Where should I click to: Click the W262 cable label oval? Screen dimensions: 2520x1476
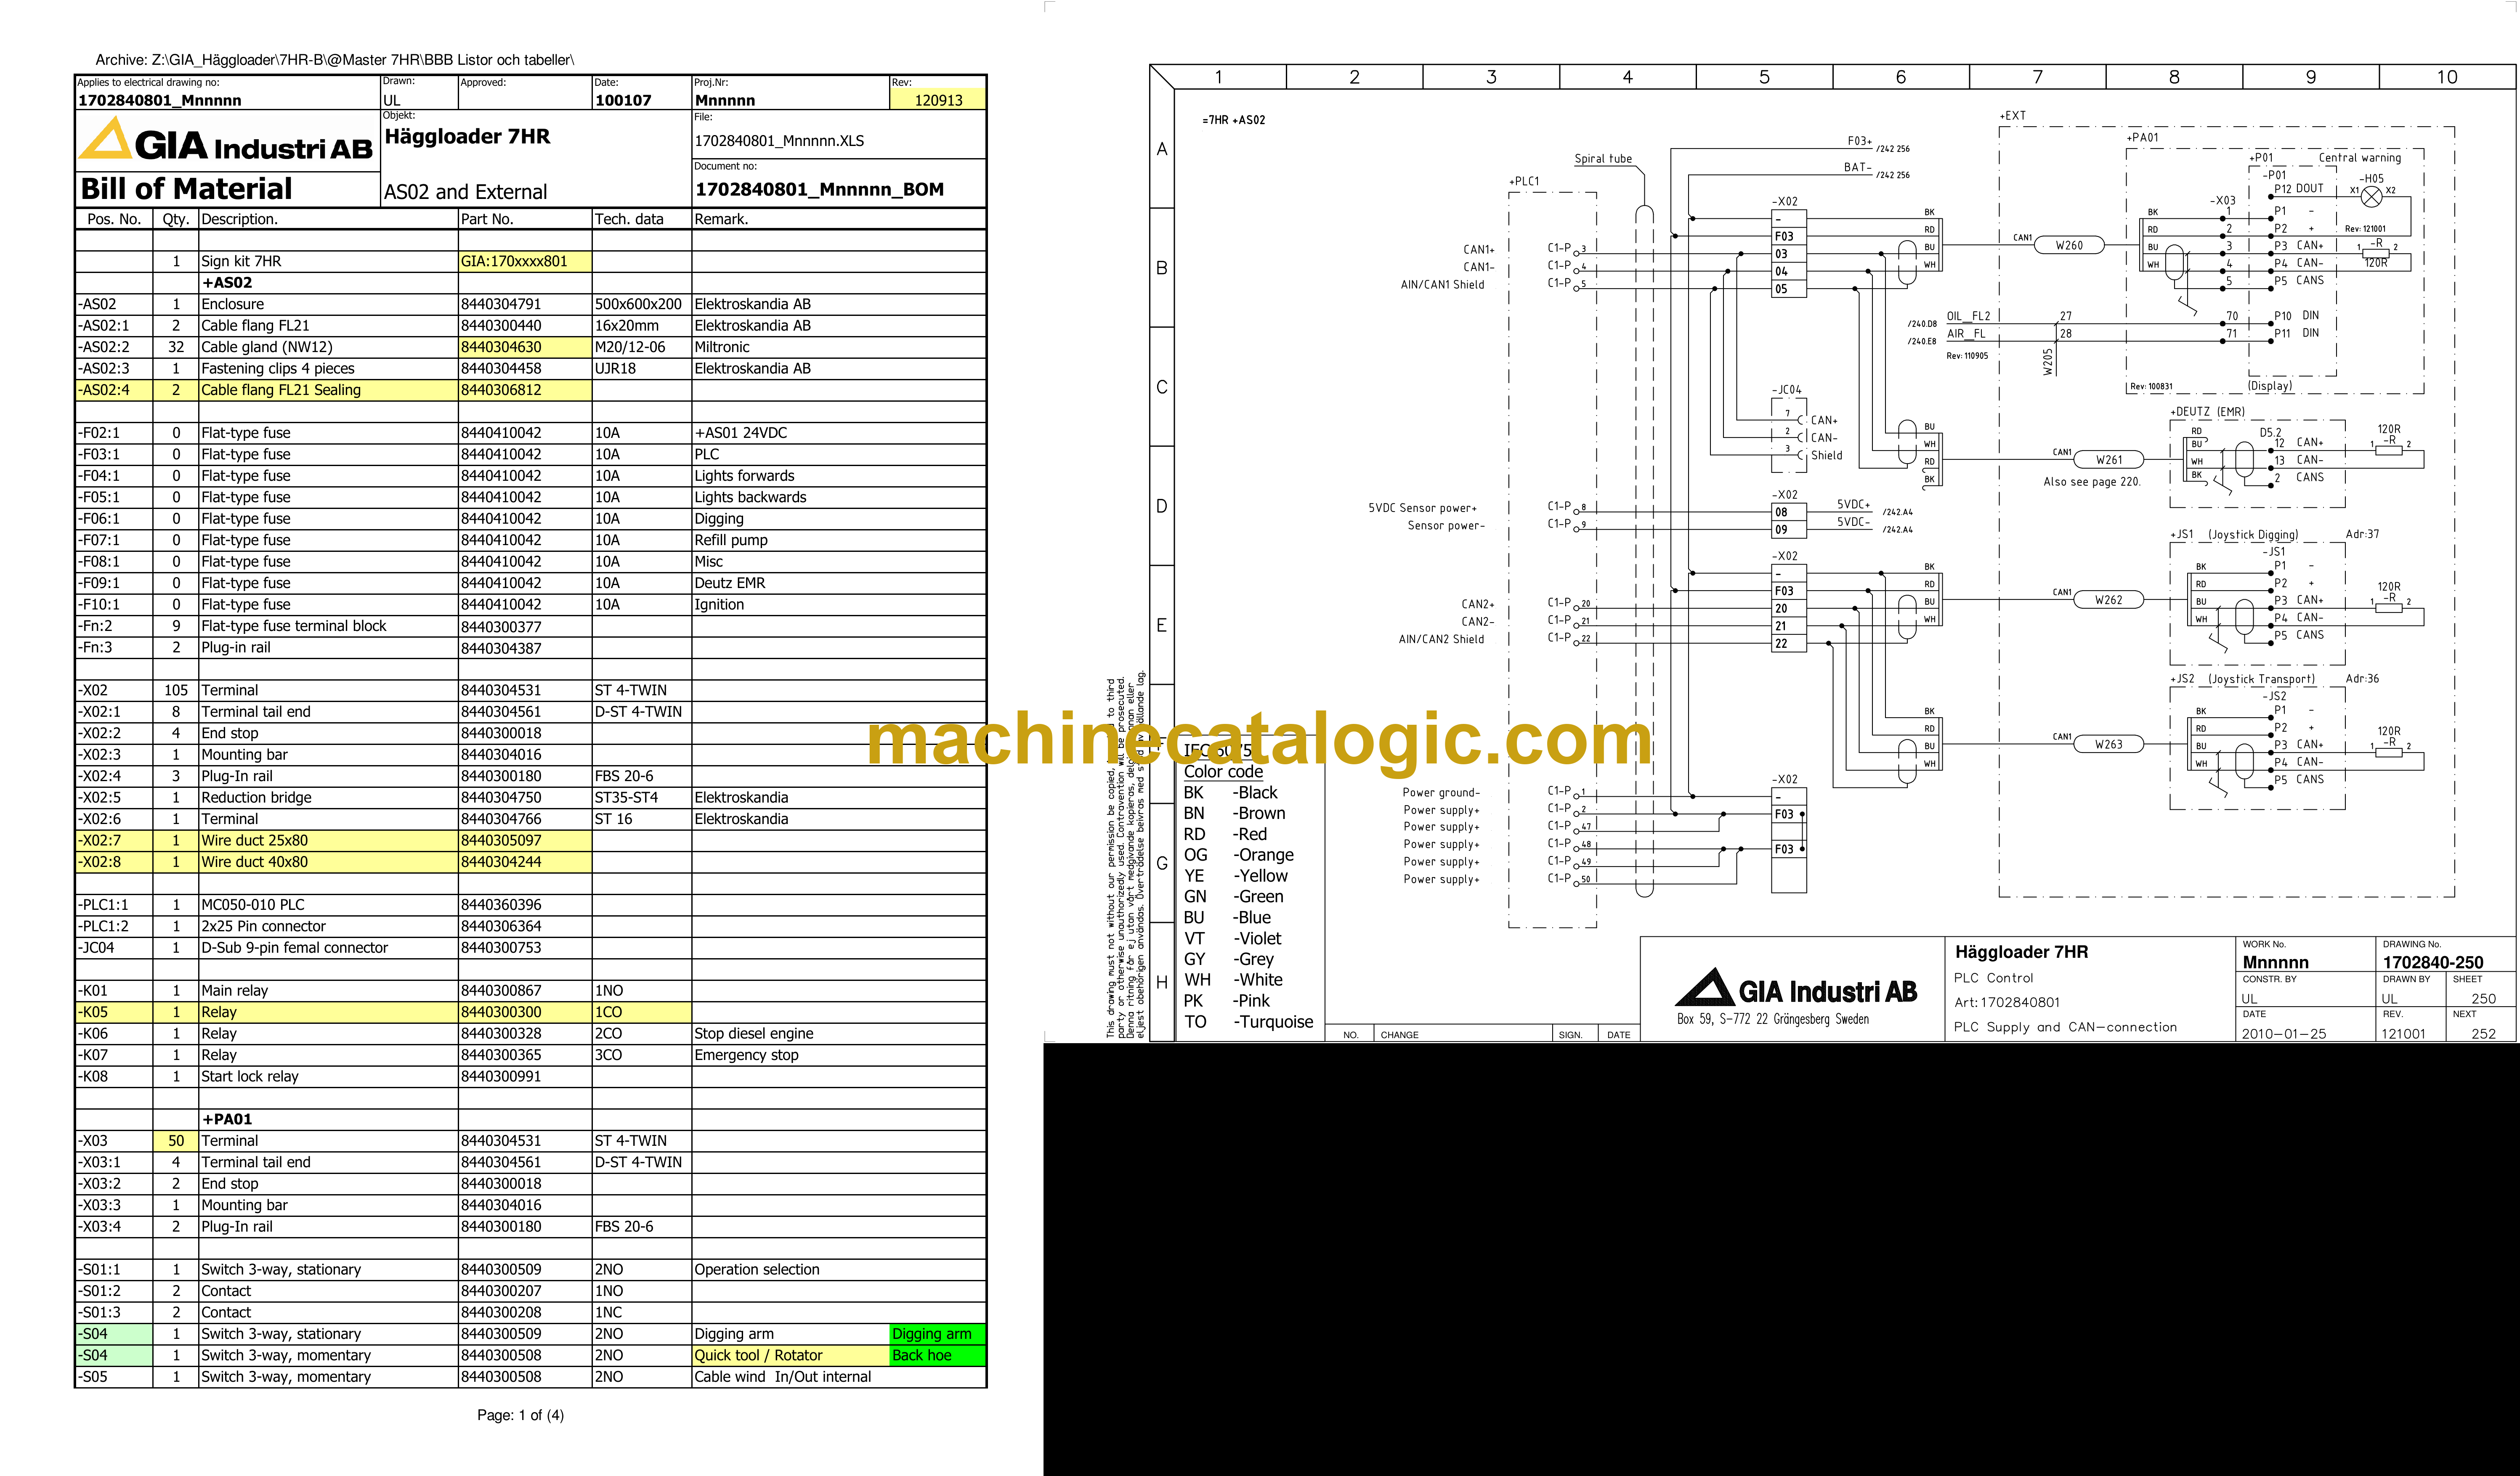click(x=2109, y=600)
